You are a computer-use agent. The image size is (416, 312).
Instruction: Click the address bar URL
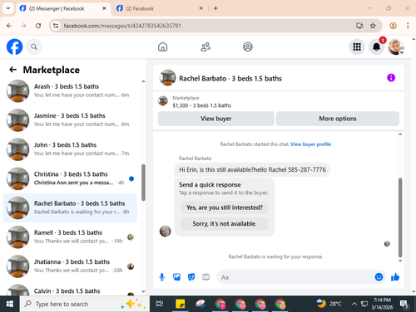click(x=122, y=26)
